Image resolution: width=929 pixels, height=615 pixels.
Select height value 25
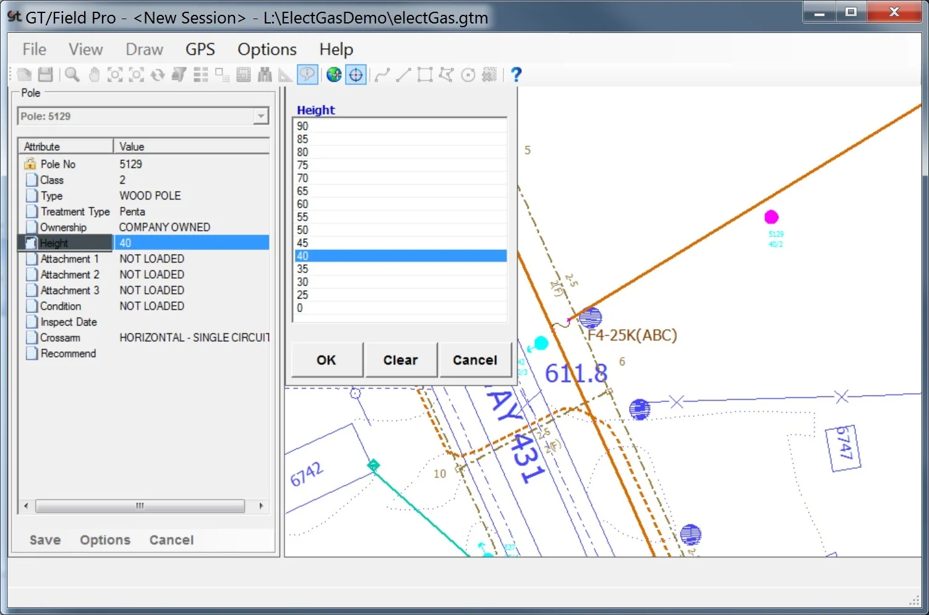(x=401, y=295)
